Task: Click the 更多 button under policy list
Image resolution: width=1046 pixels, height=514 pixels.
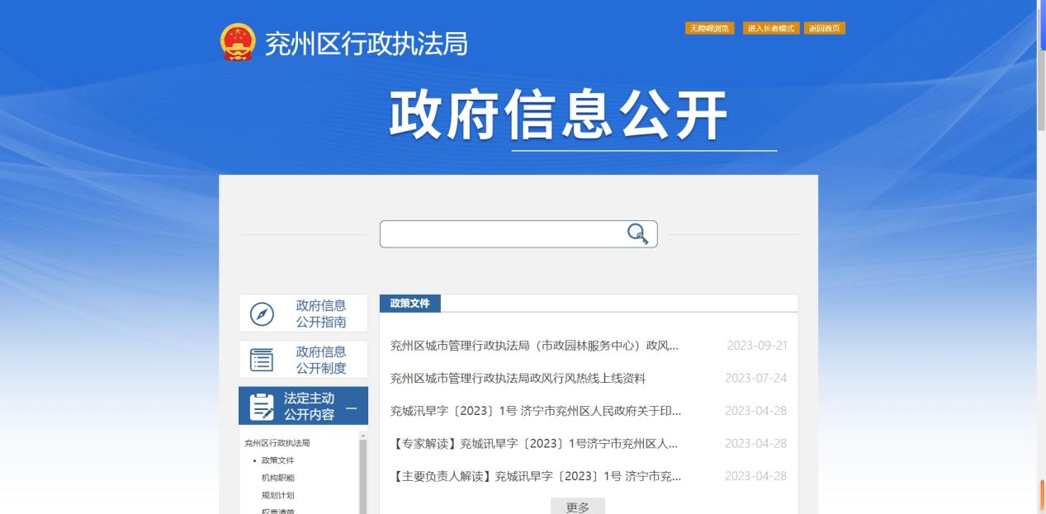Action: [578, 507]
